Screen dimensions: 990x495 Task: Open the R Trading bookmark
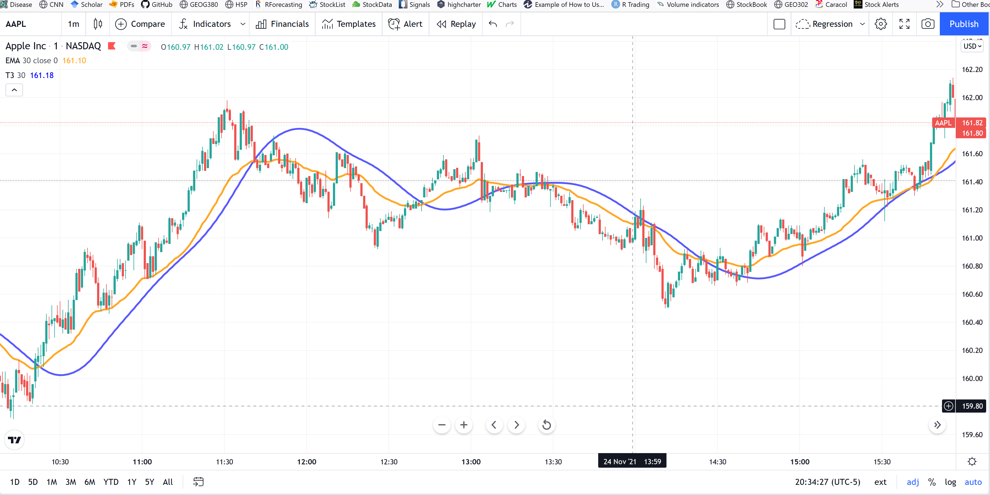pos(631,5)
